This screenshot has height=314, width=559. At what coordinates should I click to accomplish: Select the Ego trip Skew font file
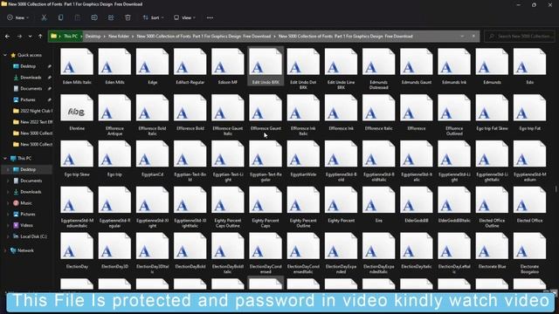[77, 159]
